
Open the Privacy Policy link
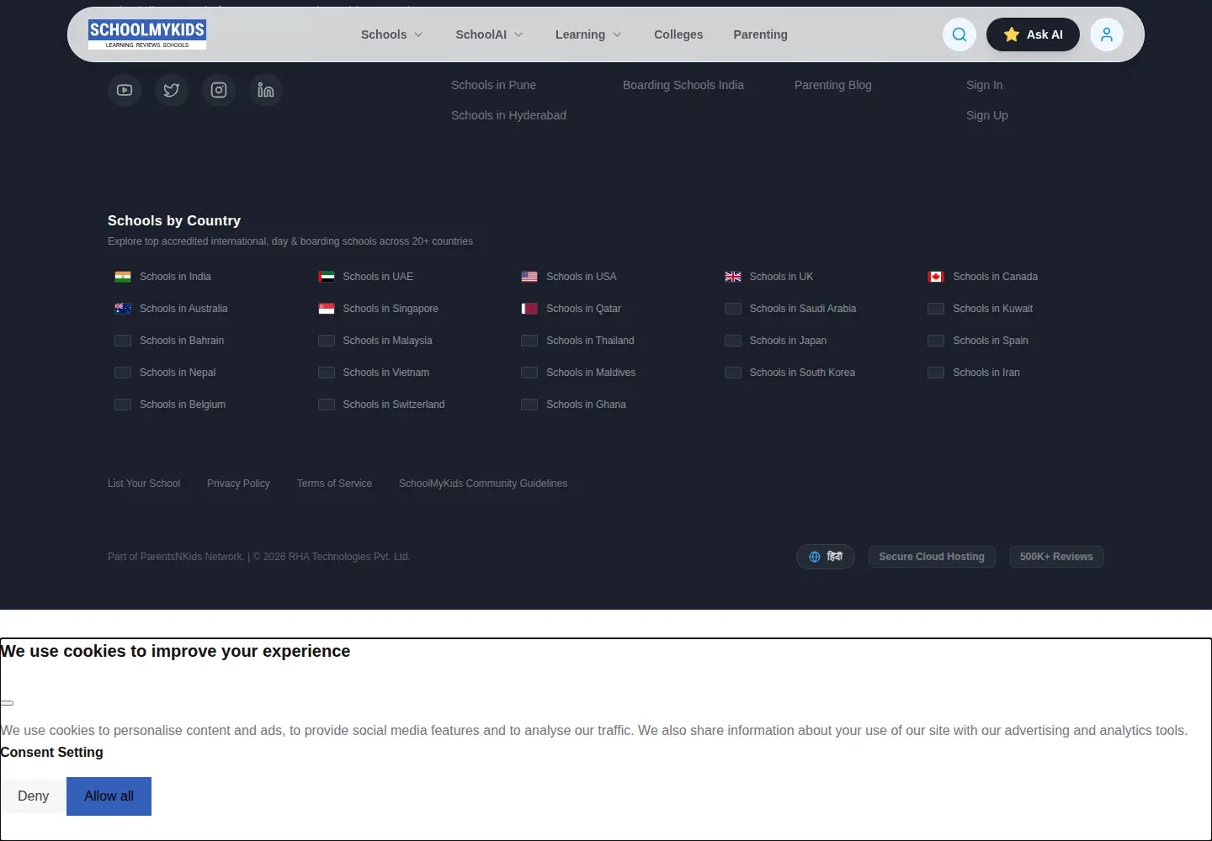pos(238,484)
